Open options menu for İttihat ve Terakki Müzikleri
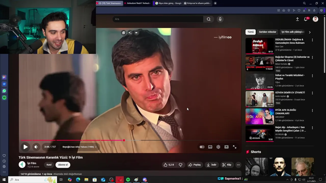 tap(312, 76)
